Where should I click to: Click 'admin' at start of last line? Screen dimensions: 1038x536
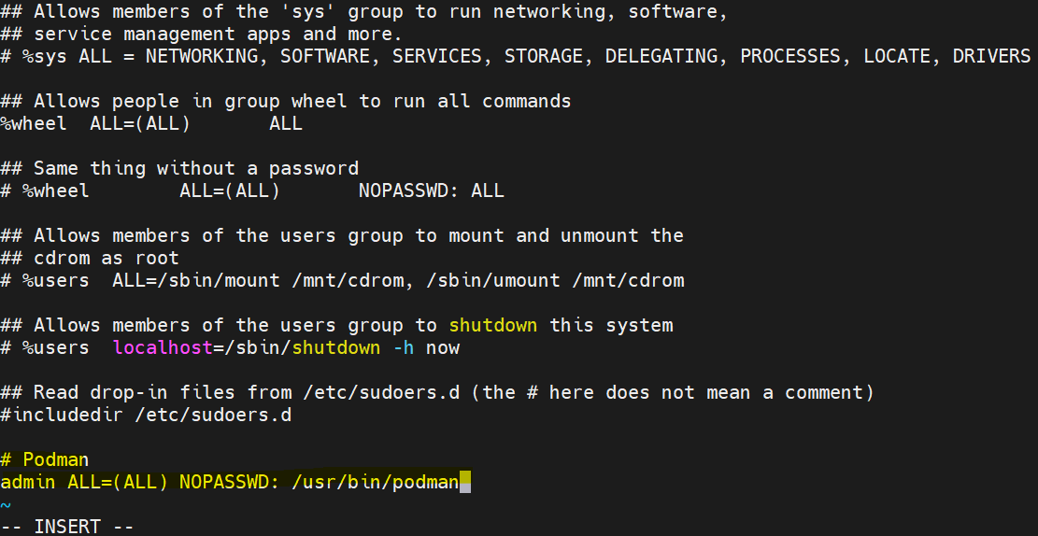[28, 482]
